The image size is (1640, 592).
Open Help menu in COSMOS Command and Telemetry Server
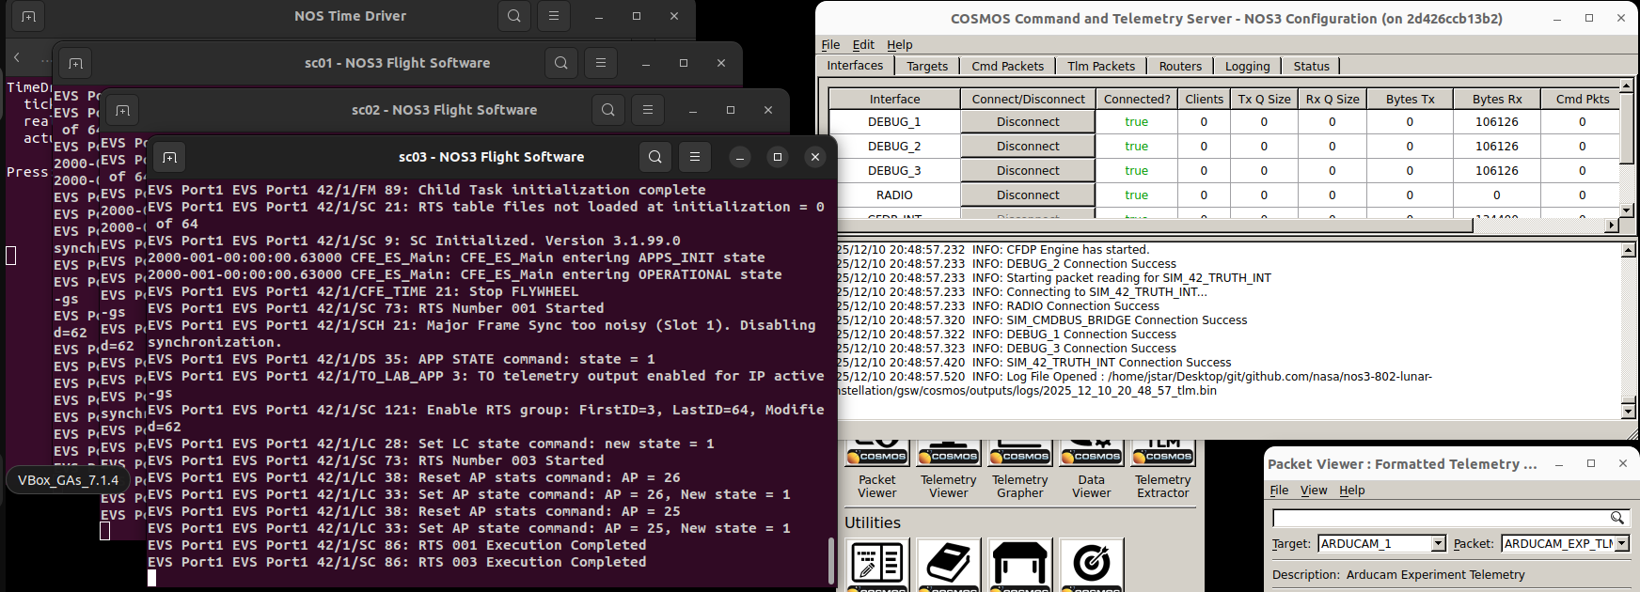click(x=900, y=44)
